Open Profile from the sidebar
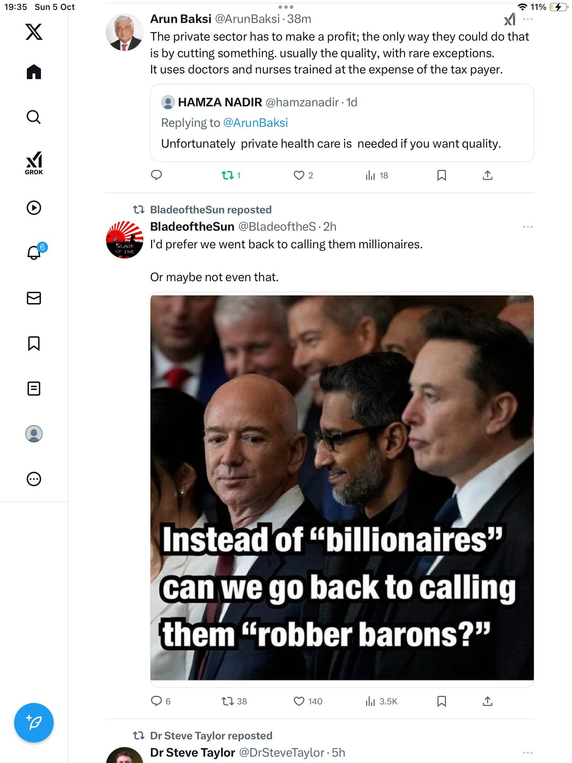This screenshot has height=763, width=572. pos(34,434)
